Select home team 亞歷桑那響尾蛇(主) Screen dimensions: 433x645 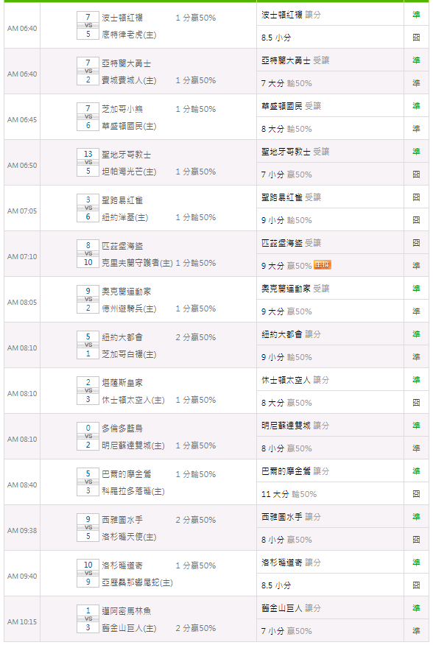pos(137,583)
